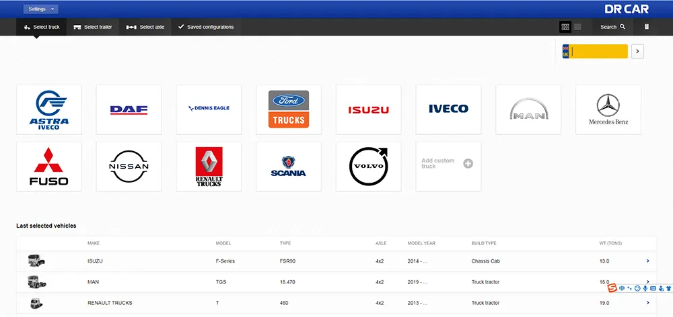Choose the Mercedes-Benz brand tile

click(608, 109)
